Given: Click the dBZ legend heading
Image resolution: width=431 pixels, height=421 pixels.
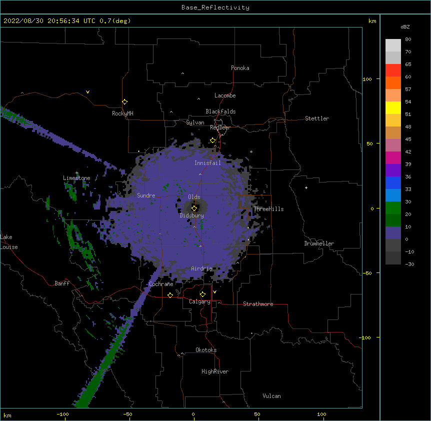Looking at the screenshot, I should (x=405, y=26).
